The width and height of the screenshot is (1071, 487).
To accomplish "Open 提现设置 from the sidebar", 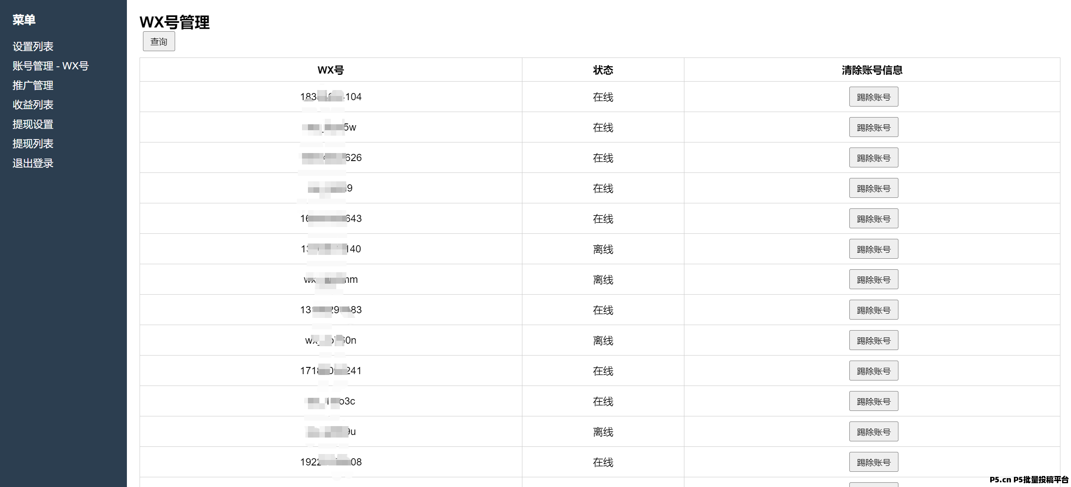I will click(33, 124).
